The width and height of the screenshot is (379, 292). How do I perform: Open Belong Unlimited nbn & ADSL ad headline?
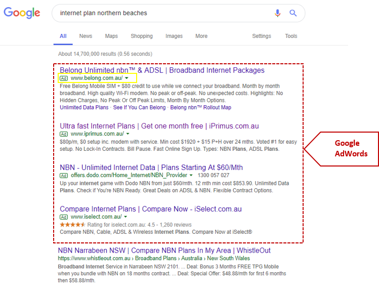(162, 70)
